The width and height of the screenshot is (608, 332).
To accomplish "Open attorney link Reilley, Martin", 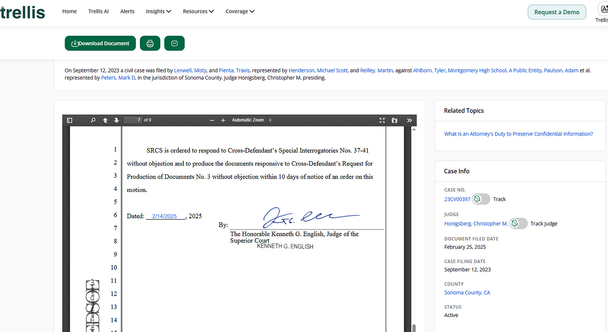I will [377, 70].
